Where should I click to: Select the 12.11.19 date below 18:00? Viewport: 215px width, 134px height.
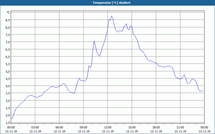pyautogui.click(x=156, y=131)
